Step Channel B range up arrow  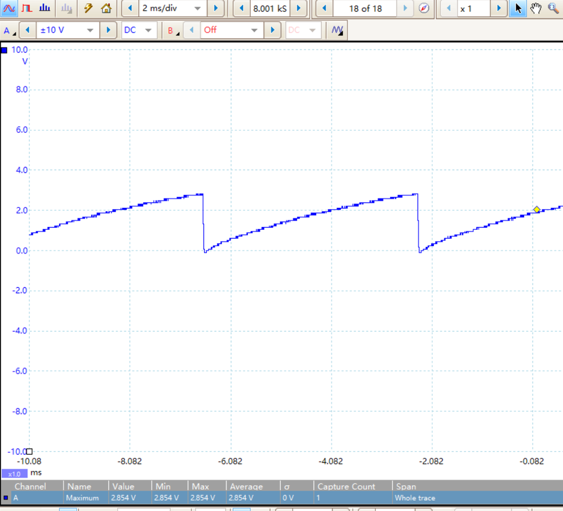coord(273,30)
